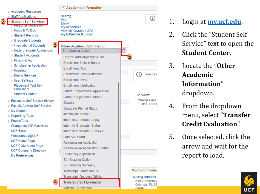Click the go arrow button beside dropdown
Viewport: 260px width, 194px height.
(x=124, y=50)
